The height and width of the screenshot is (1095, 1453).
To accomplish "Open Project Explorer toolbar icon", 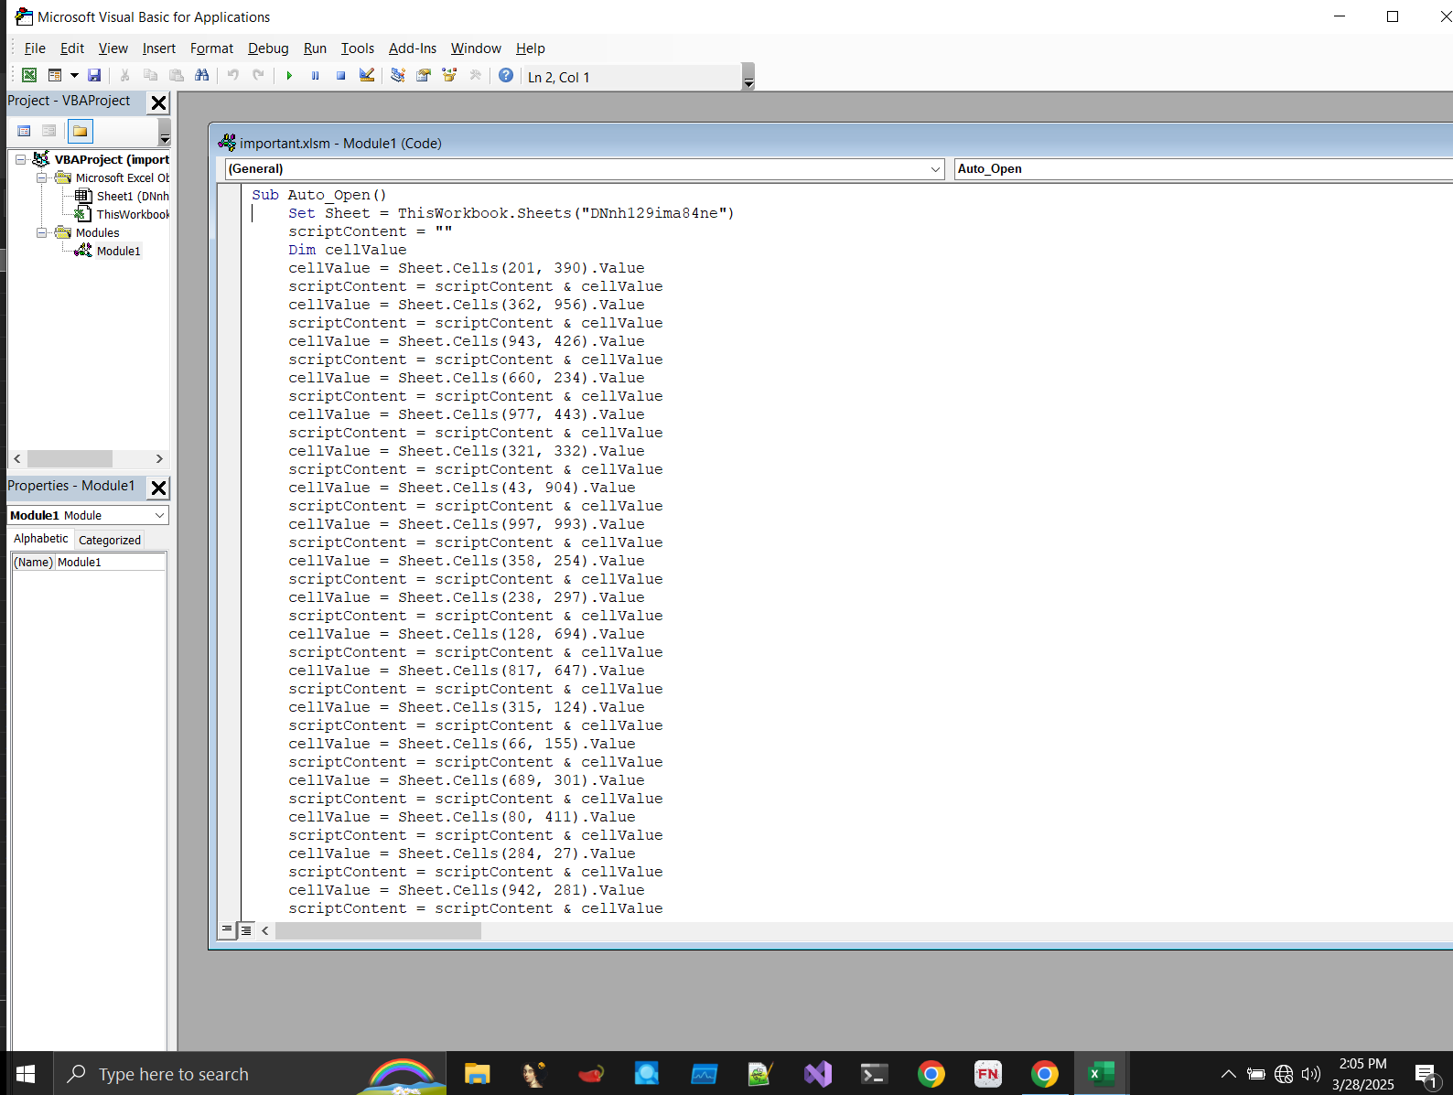I will (x=397, y=76).
